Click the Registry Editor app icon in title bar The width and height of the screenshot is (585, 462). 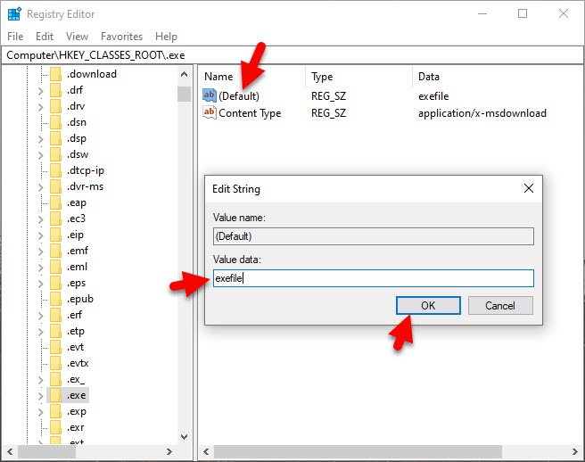(x=14, y=13)
